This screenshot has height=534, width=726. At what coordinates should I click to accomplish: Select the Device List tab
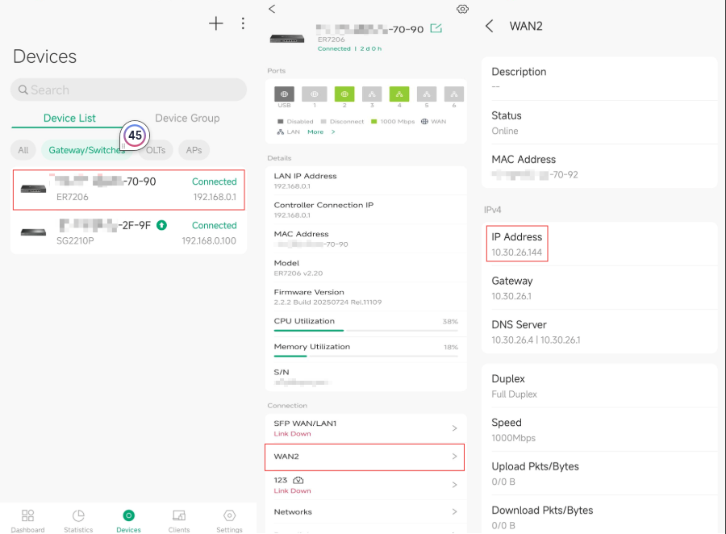(69, 118)
